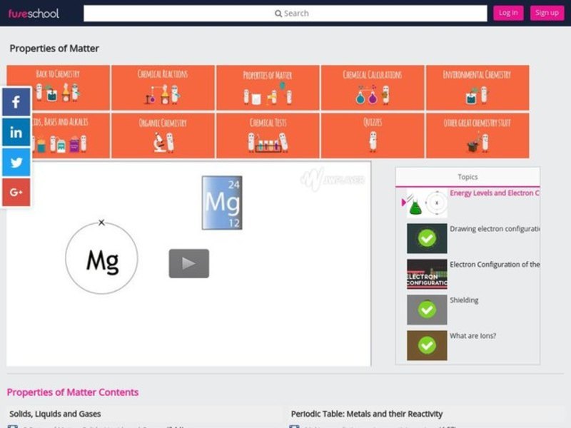
Task: Share the page on Facebook
Action: pos(16,101)
